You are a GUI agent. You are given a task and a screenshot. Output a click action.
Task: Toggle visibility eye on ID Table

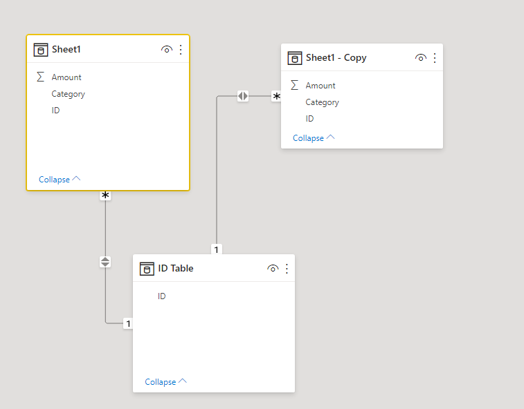tap(273, 269)
